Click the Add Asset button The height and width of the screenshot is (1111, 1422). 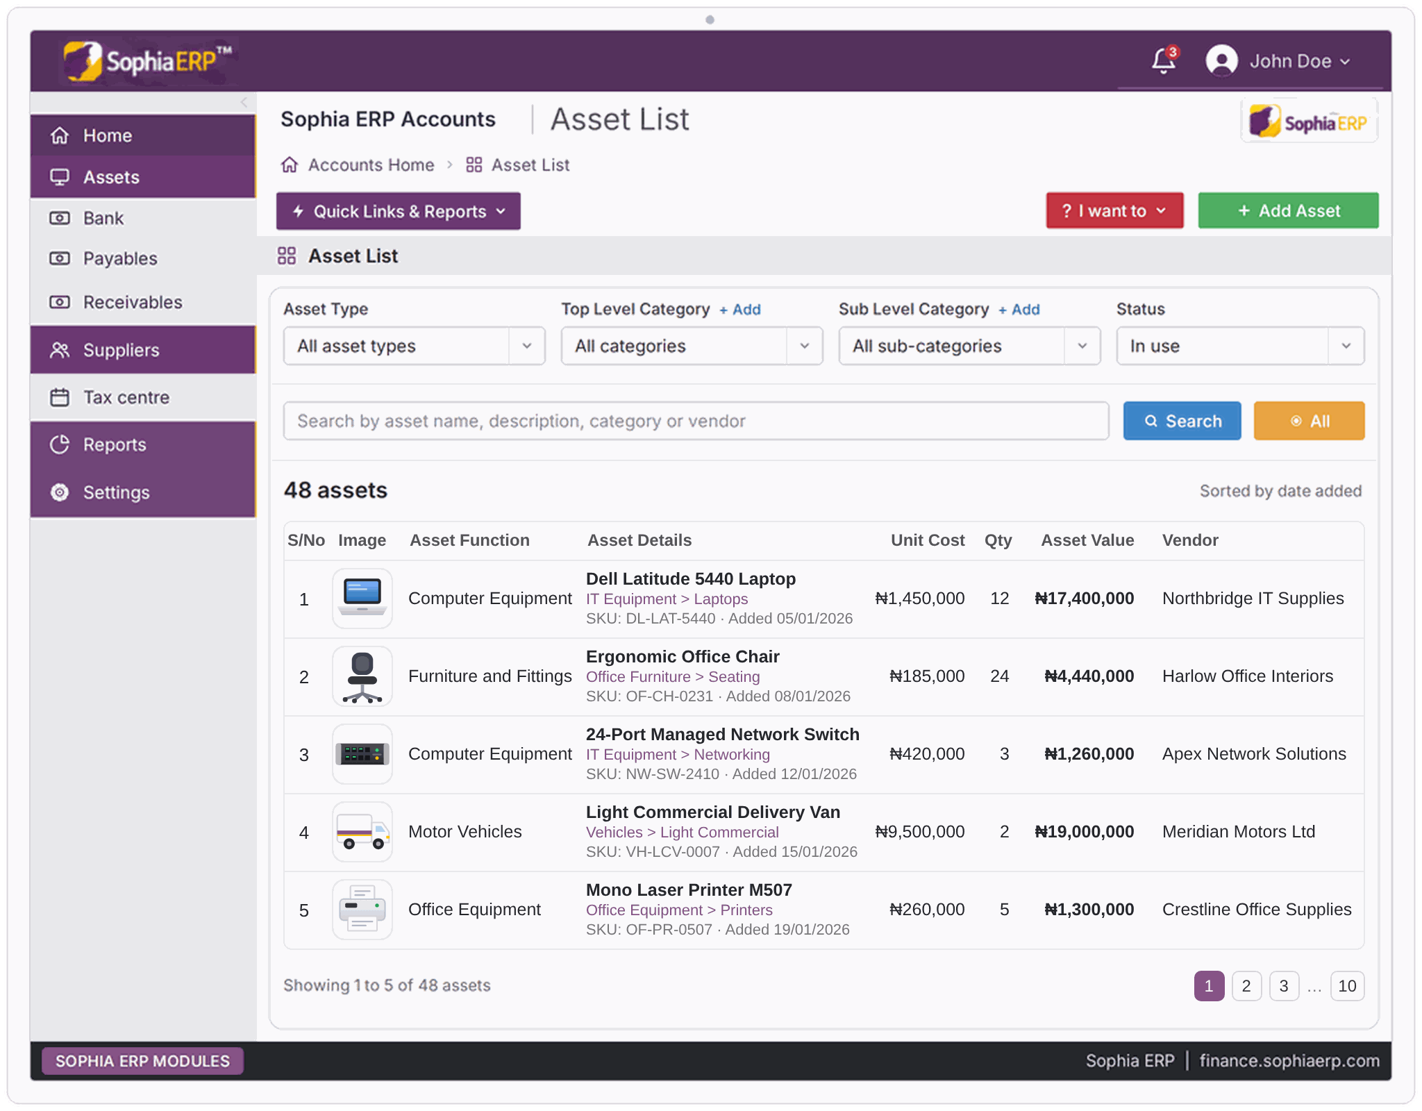tap(1288, 210)
